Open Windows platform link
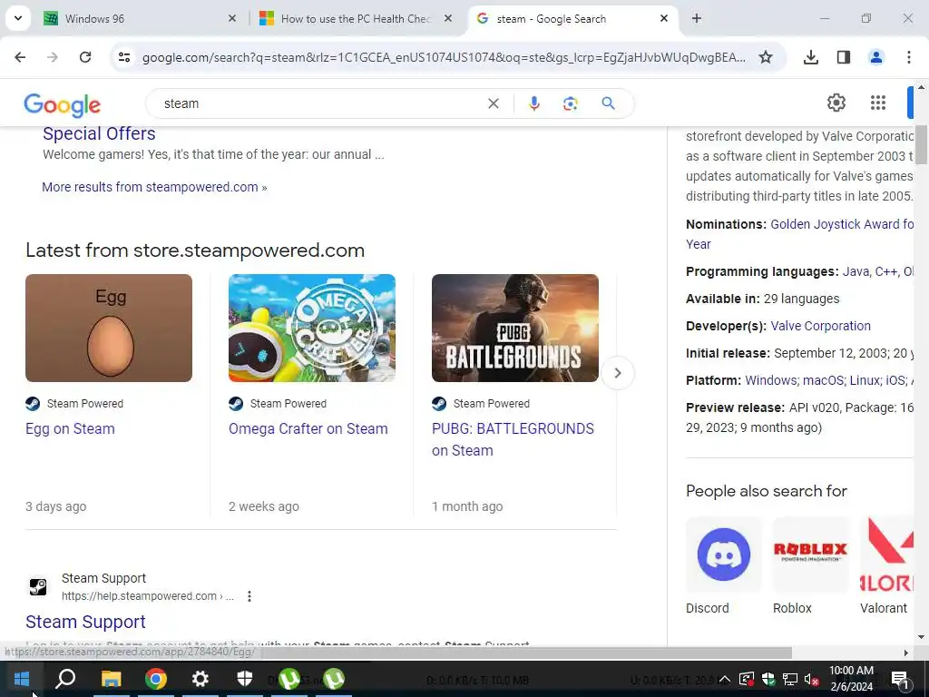This screenshot has width=929, height=697. coord(772,380)
